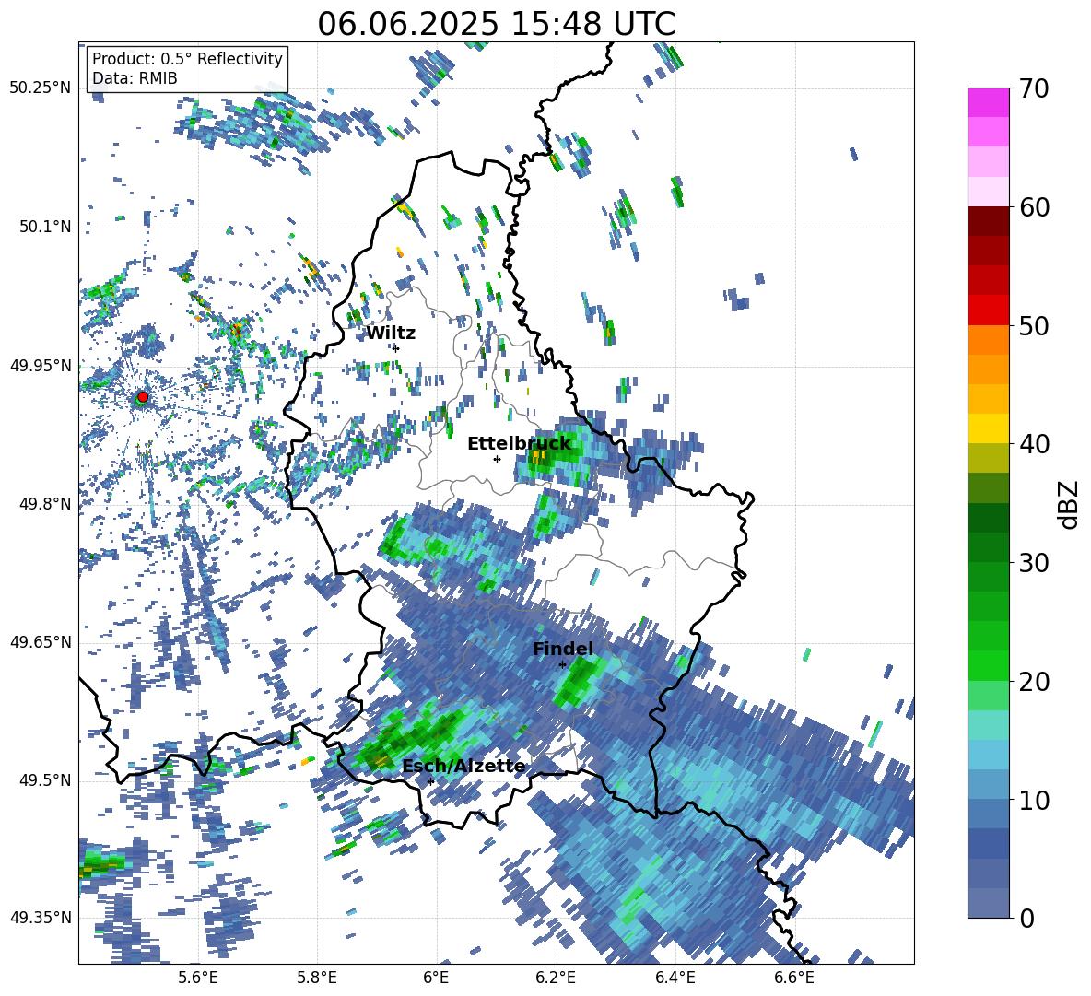Click the colorbar tick label 10
Image resolution: width=1091 pixels, height=996 pixels.
coord(1034,800)
